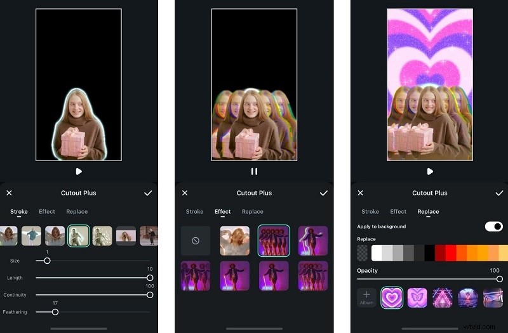Screen dimensions: 508x333
Task: Click the Feathering slider handle
Action: pos(55,311)
